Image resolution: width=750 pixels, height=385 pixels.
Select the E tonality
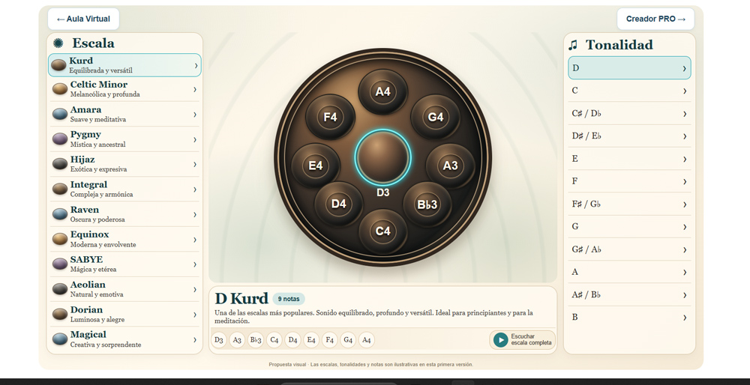click(629, 159)
